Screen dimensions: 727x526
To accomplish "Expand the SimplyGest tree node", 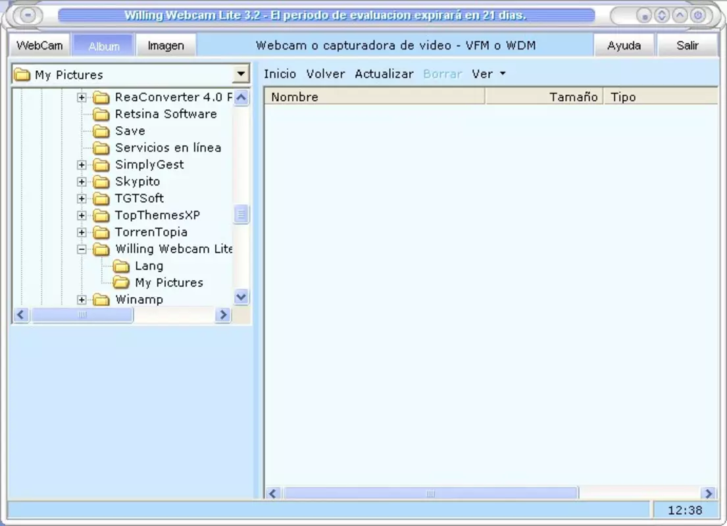I will point(82,165).
